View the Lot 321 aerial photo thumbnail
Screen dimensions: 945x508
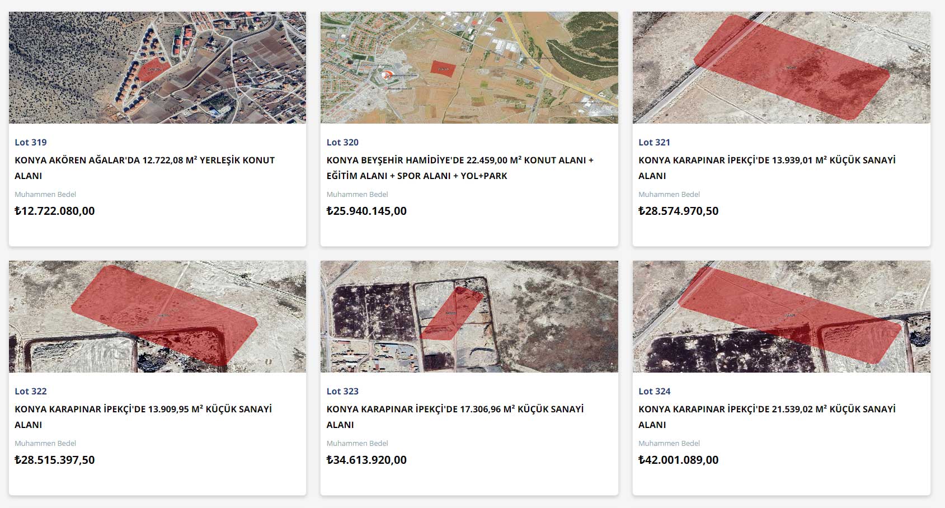point(781,68)
